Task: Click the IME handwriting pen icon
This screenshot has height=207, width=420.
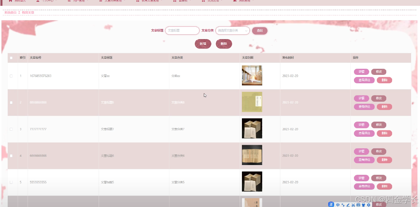Action: [348, 205]
